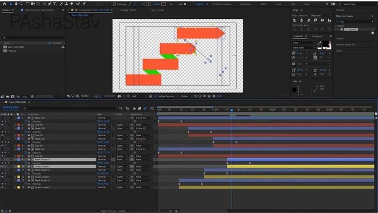Enable the Snapping checkbox
The image size is (378, 213).
coord(115,4)
